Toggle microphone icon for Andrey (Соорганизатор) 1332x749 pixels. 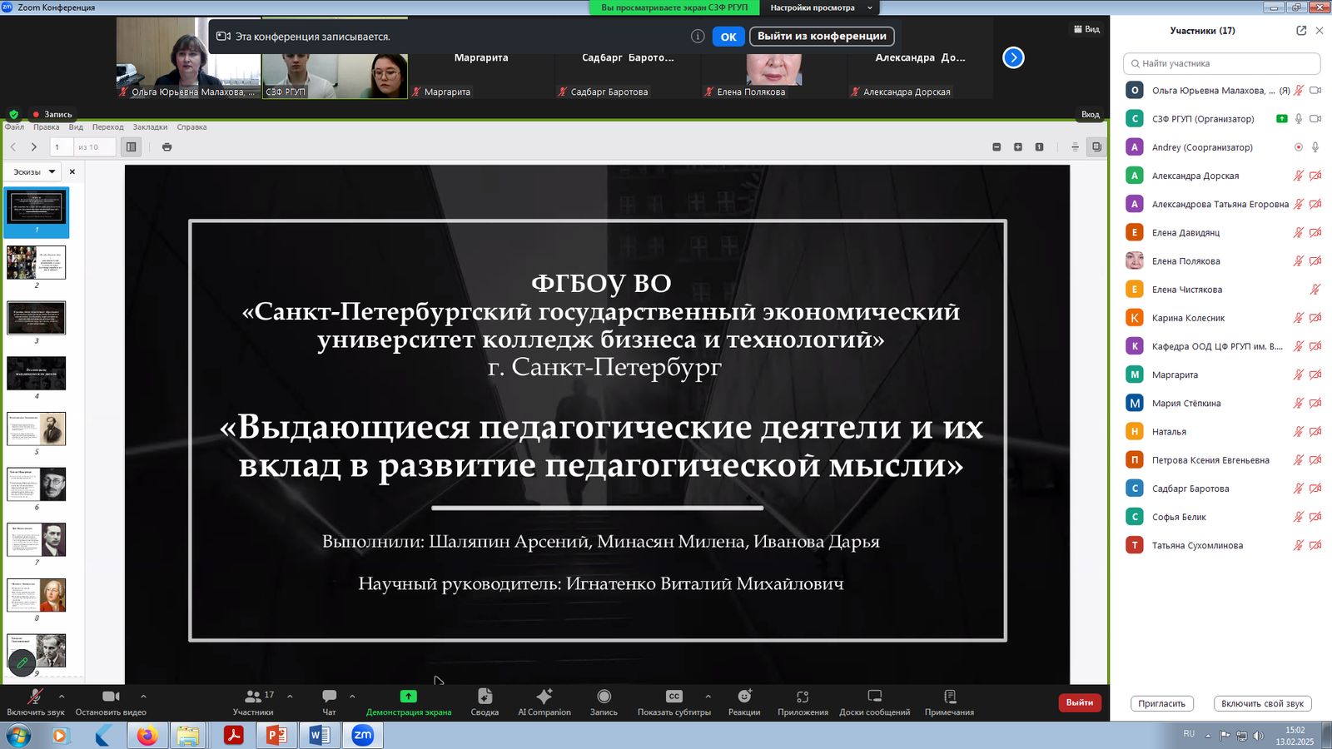(1315, 147)
